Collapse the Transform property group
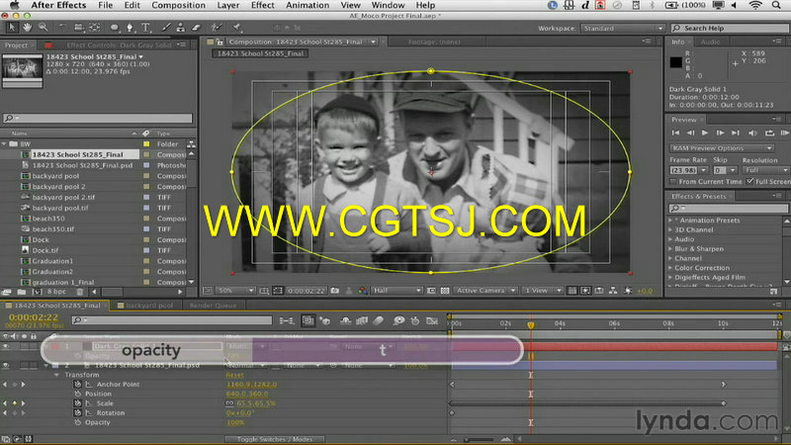This screenshot has height=445, width=791. click(57, 375)
